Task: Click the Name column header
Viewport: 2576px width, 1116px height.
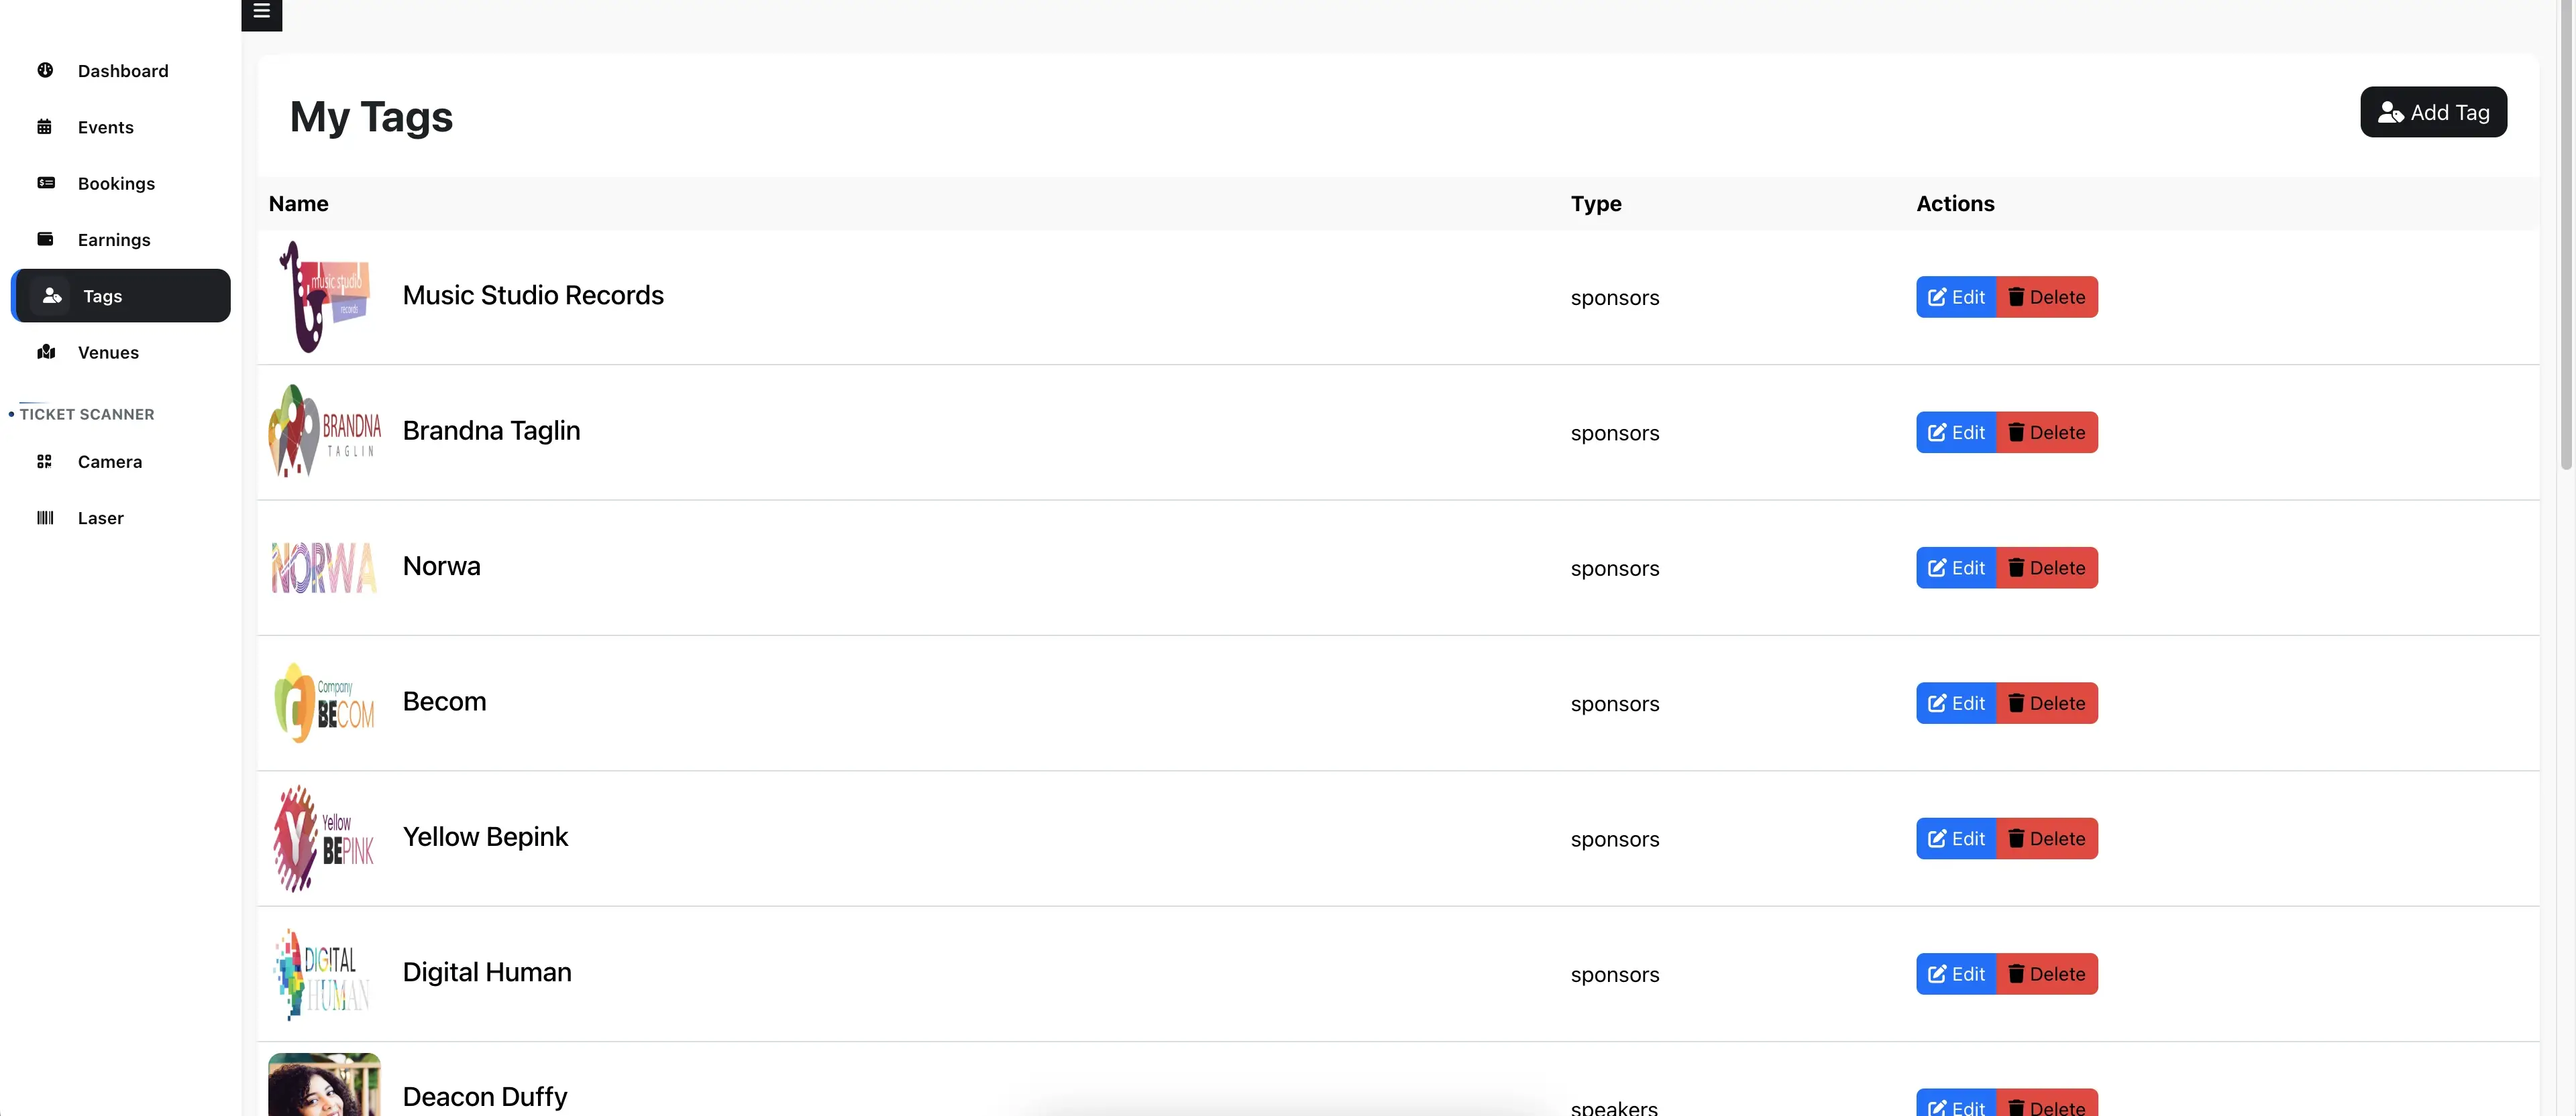Action: [298, 203]
